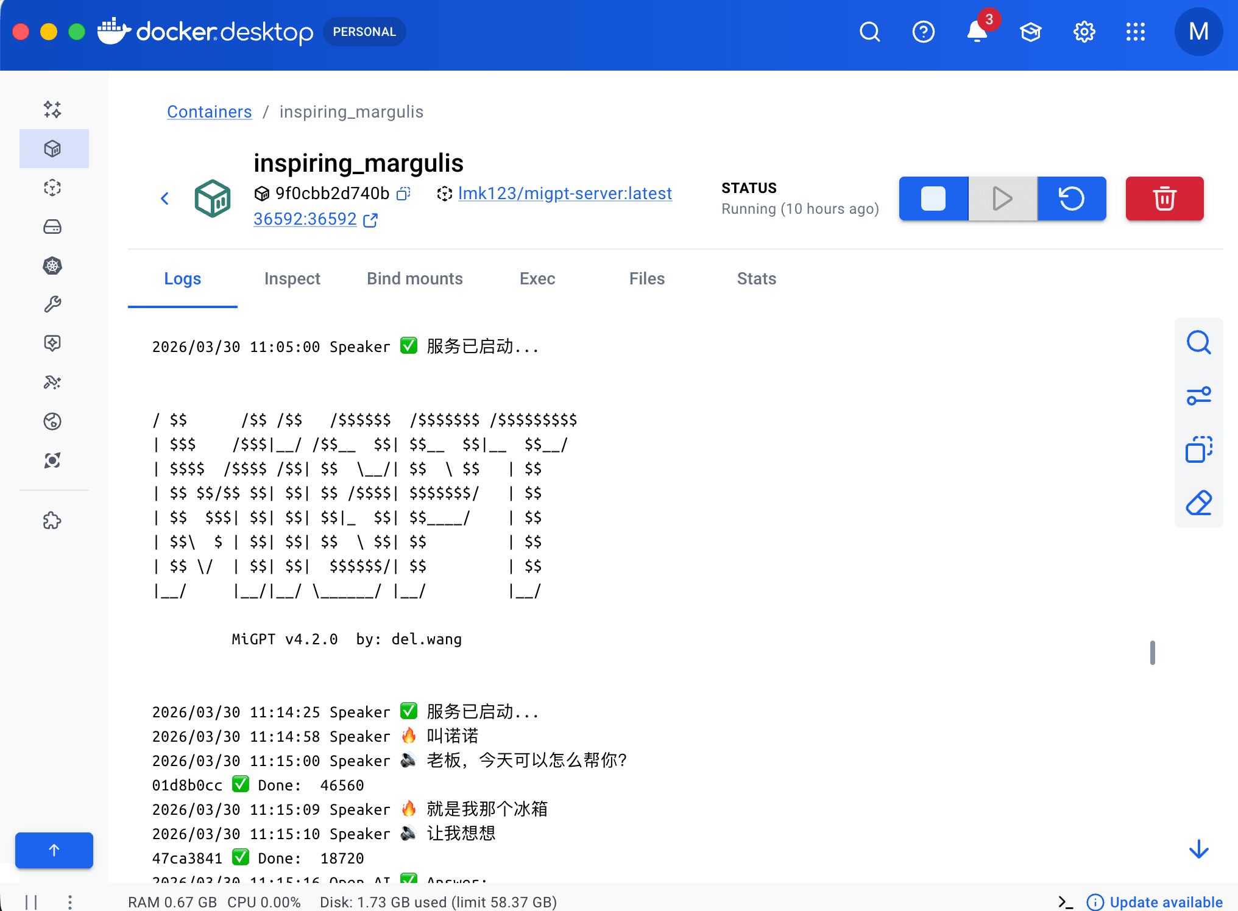Image resolution: width=1238 pixels, height=911 pixels.
Task: Switch to the Stats tab
Action: click(756, 279)
